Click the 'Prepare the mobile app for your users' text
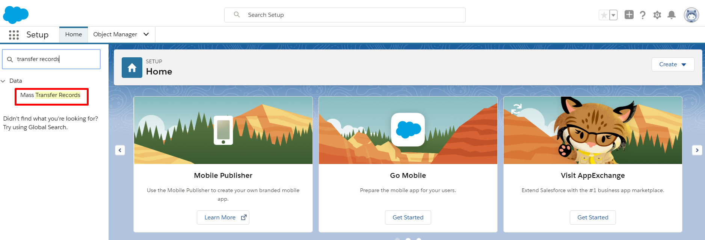705x240 pixels. [408, 190]
